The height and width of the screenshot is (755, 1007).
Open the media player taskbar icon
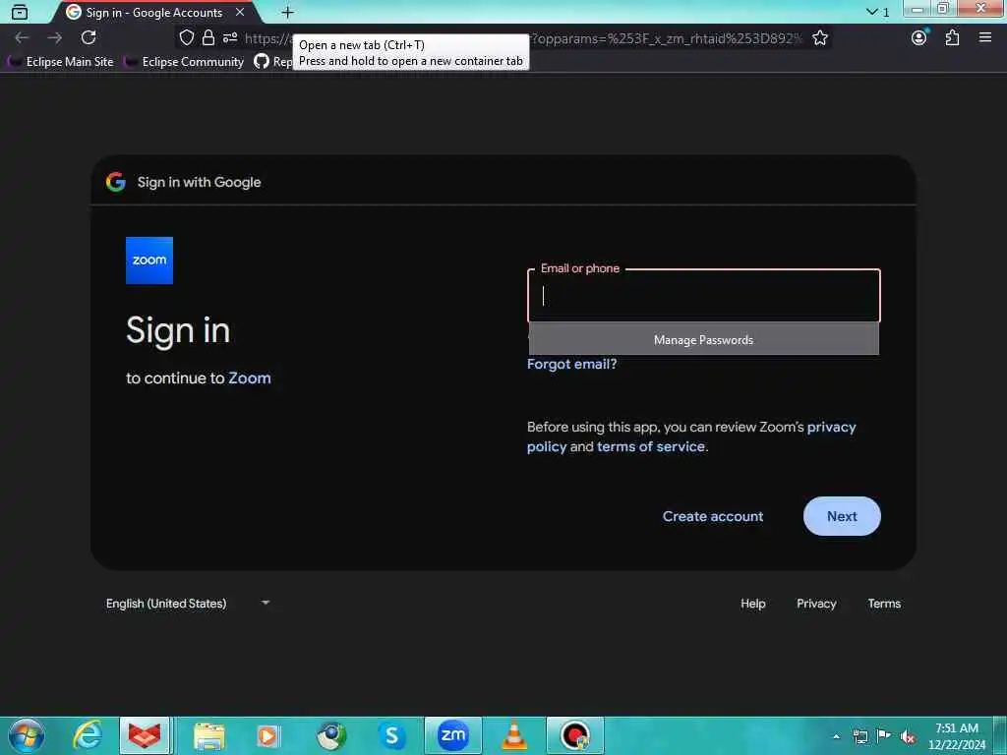pos(268,735)
